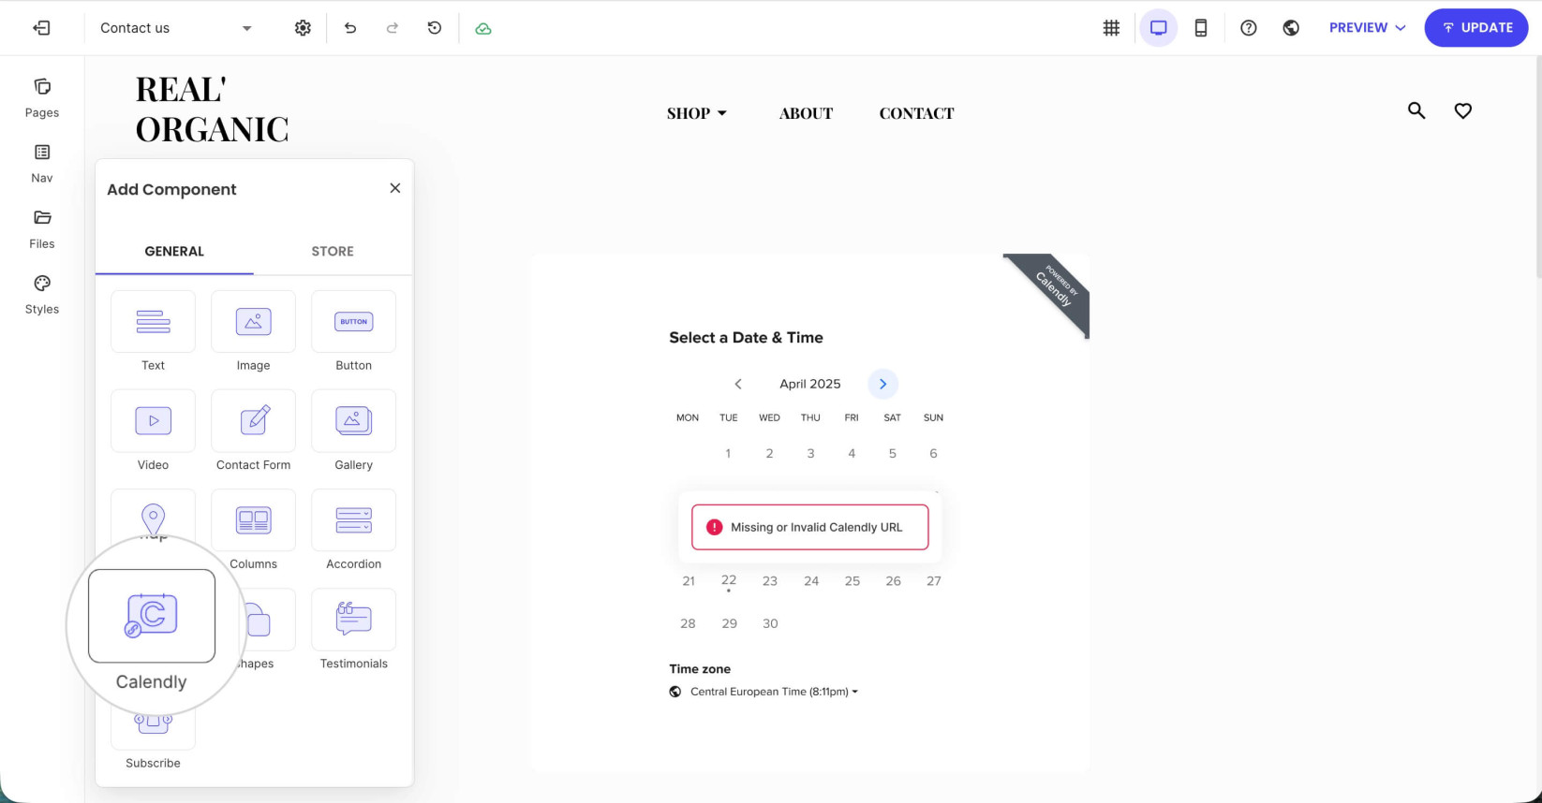Open the ABOUT nav link
The width and height of the screenshot is (1542, 803).
click(806, 113)
